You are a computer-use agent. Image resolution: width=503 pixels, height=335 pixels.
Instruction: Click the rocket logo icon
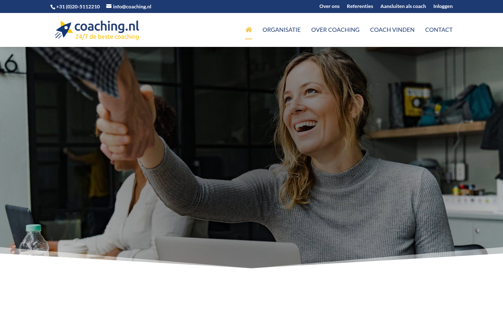click(x=64, y=30)
